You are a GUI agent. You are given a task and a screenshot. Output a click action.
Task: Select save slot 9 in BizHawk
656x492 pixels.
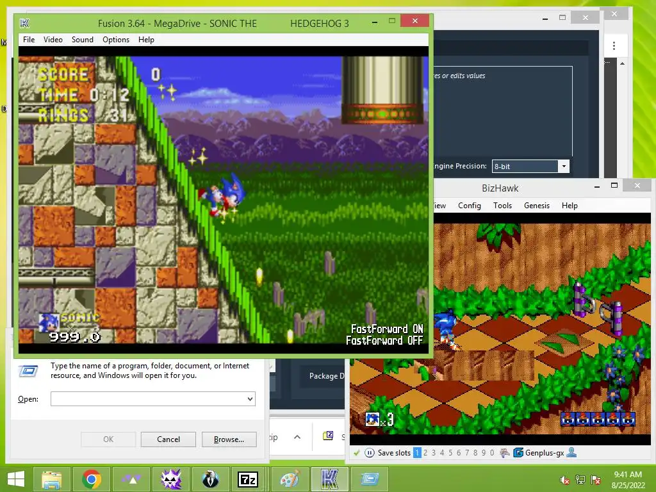click(x=484, y=453)
